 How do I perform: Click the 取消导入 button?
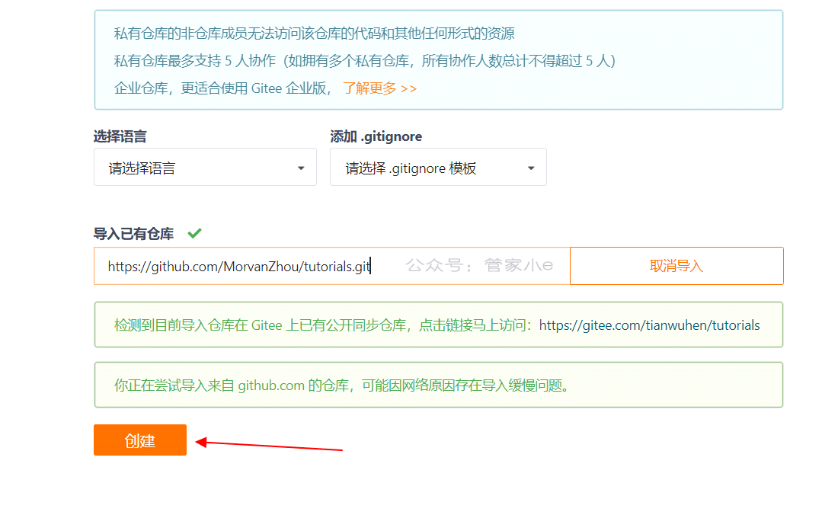point(676,265)
